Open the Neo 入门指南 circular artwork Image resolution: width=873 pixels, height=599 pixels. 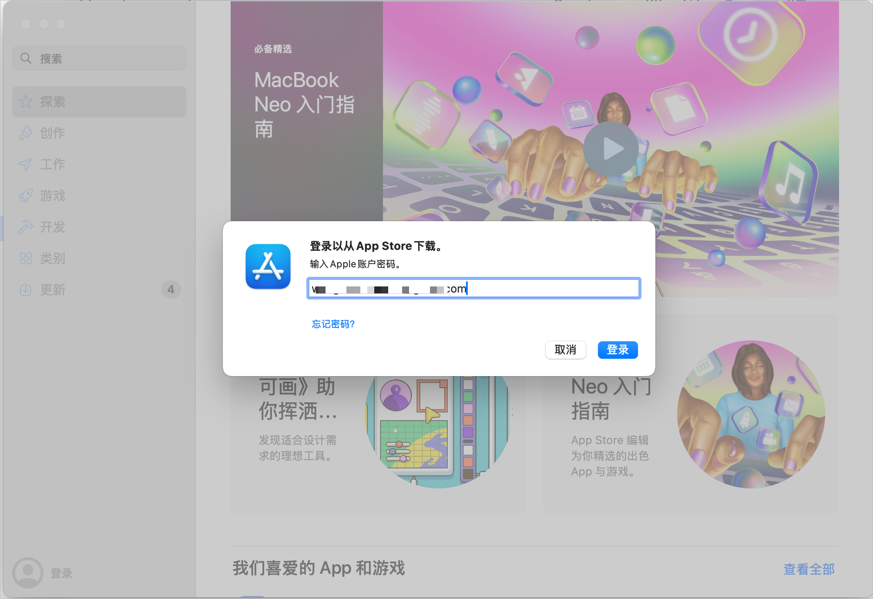(751, 414)
